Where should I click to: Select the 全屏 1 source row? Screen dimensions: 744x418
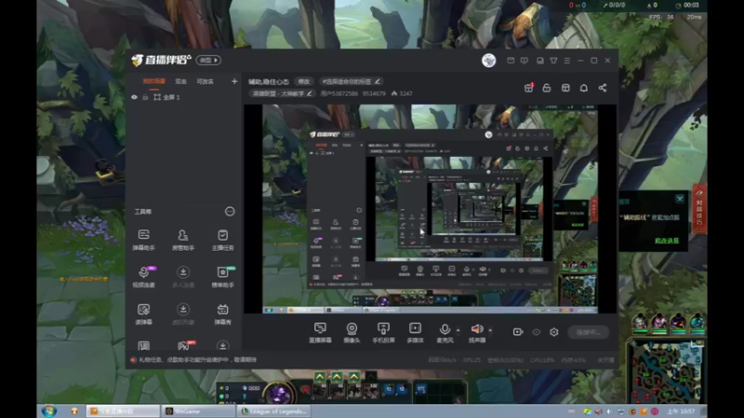tap(184, 98)
